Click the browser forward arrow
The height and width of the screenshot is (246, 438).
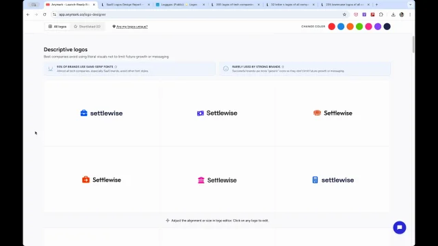coord(36,14)
